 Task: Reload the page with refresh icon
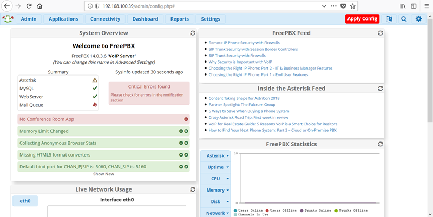tap(29, 6)
